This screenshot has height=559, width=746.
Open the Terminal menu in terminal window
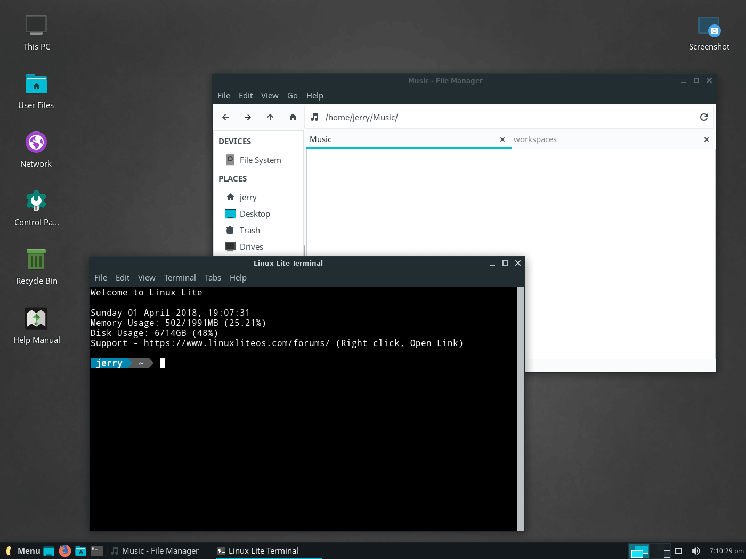180,278
